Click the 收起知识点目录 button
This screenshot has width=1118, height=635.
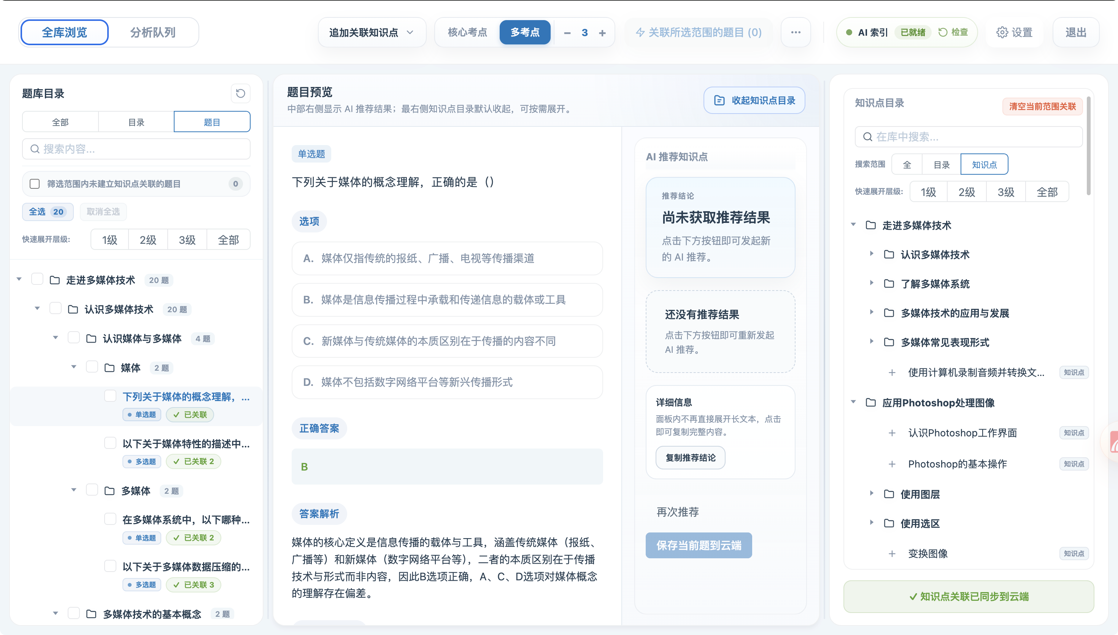point(754,100)
